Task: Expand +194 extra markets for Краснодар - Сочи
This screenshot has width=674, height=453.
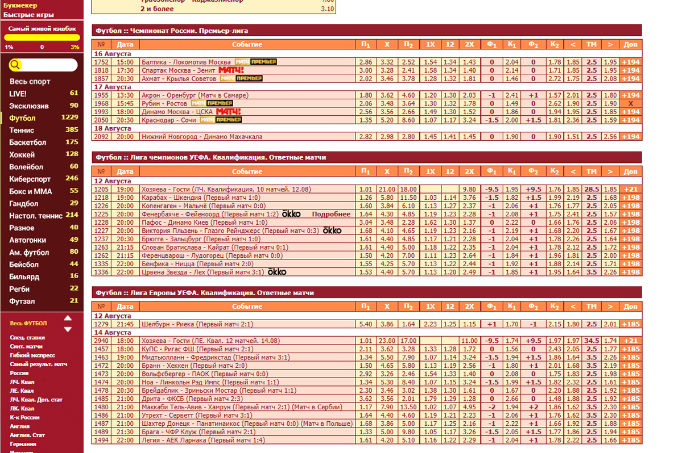Action: tap(630, 120)
